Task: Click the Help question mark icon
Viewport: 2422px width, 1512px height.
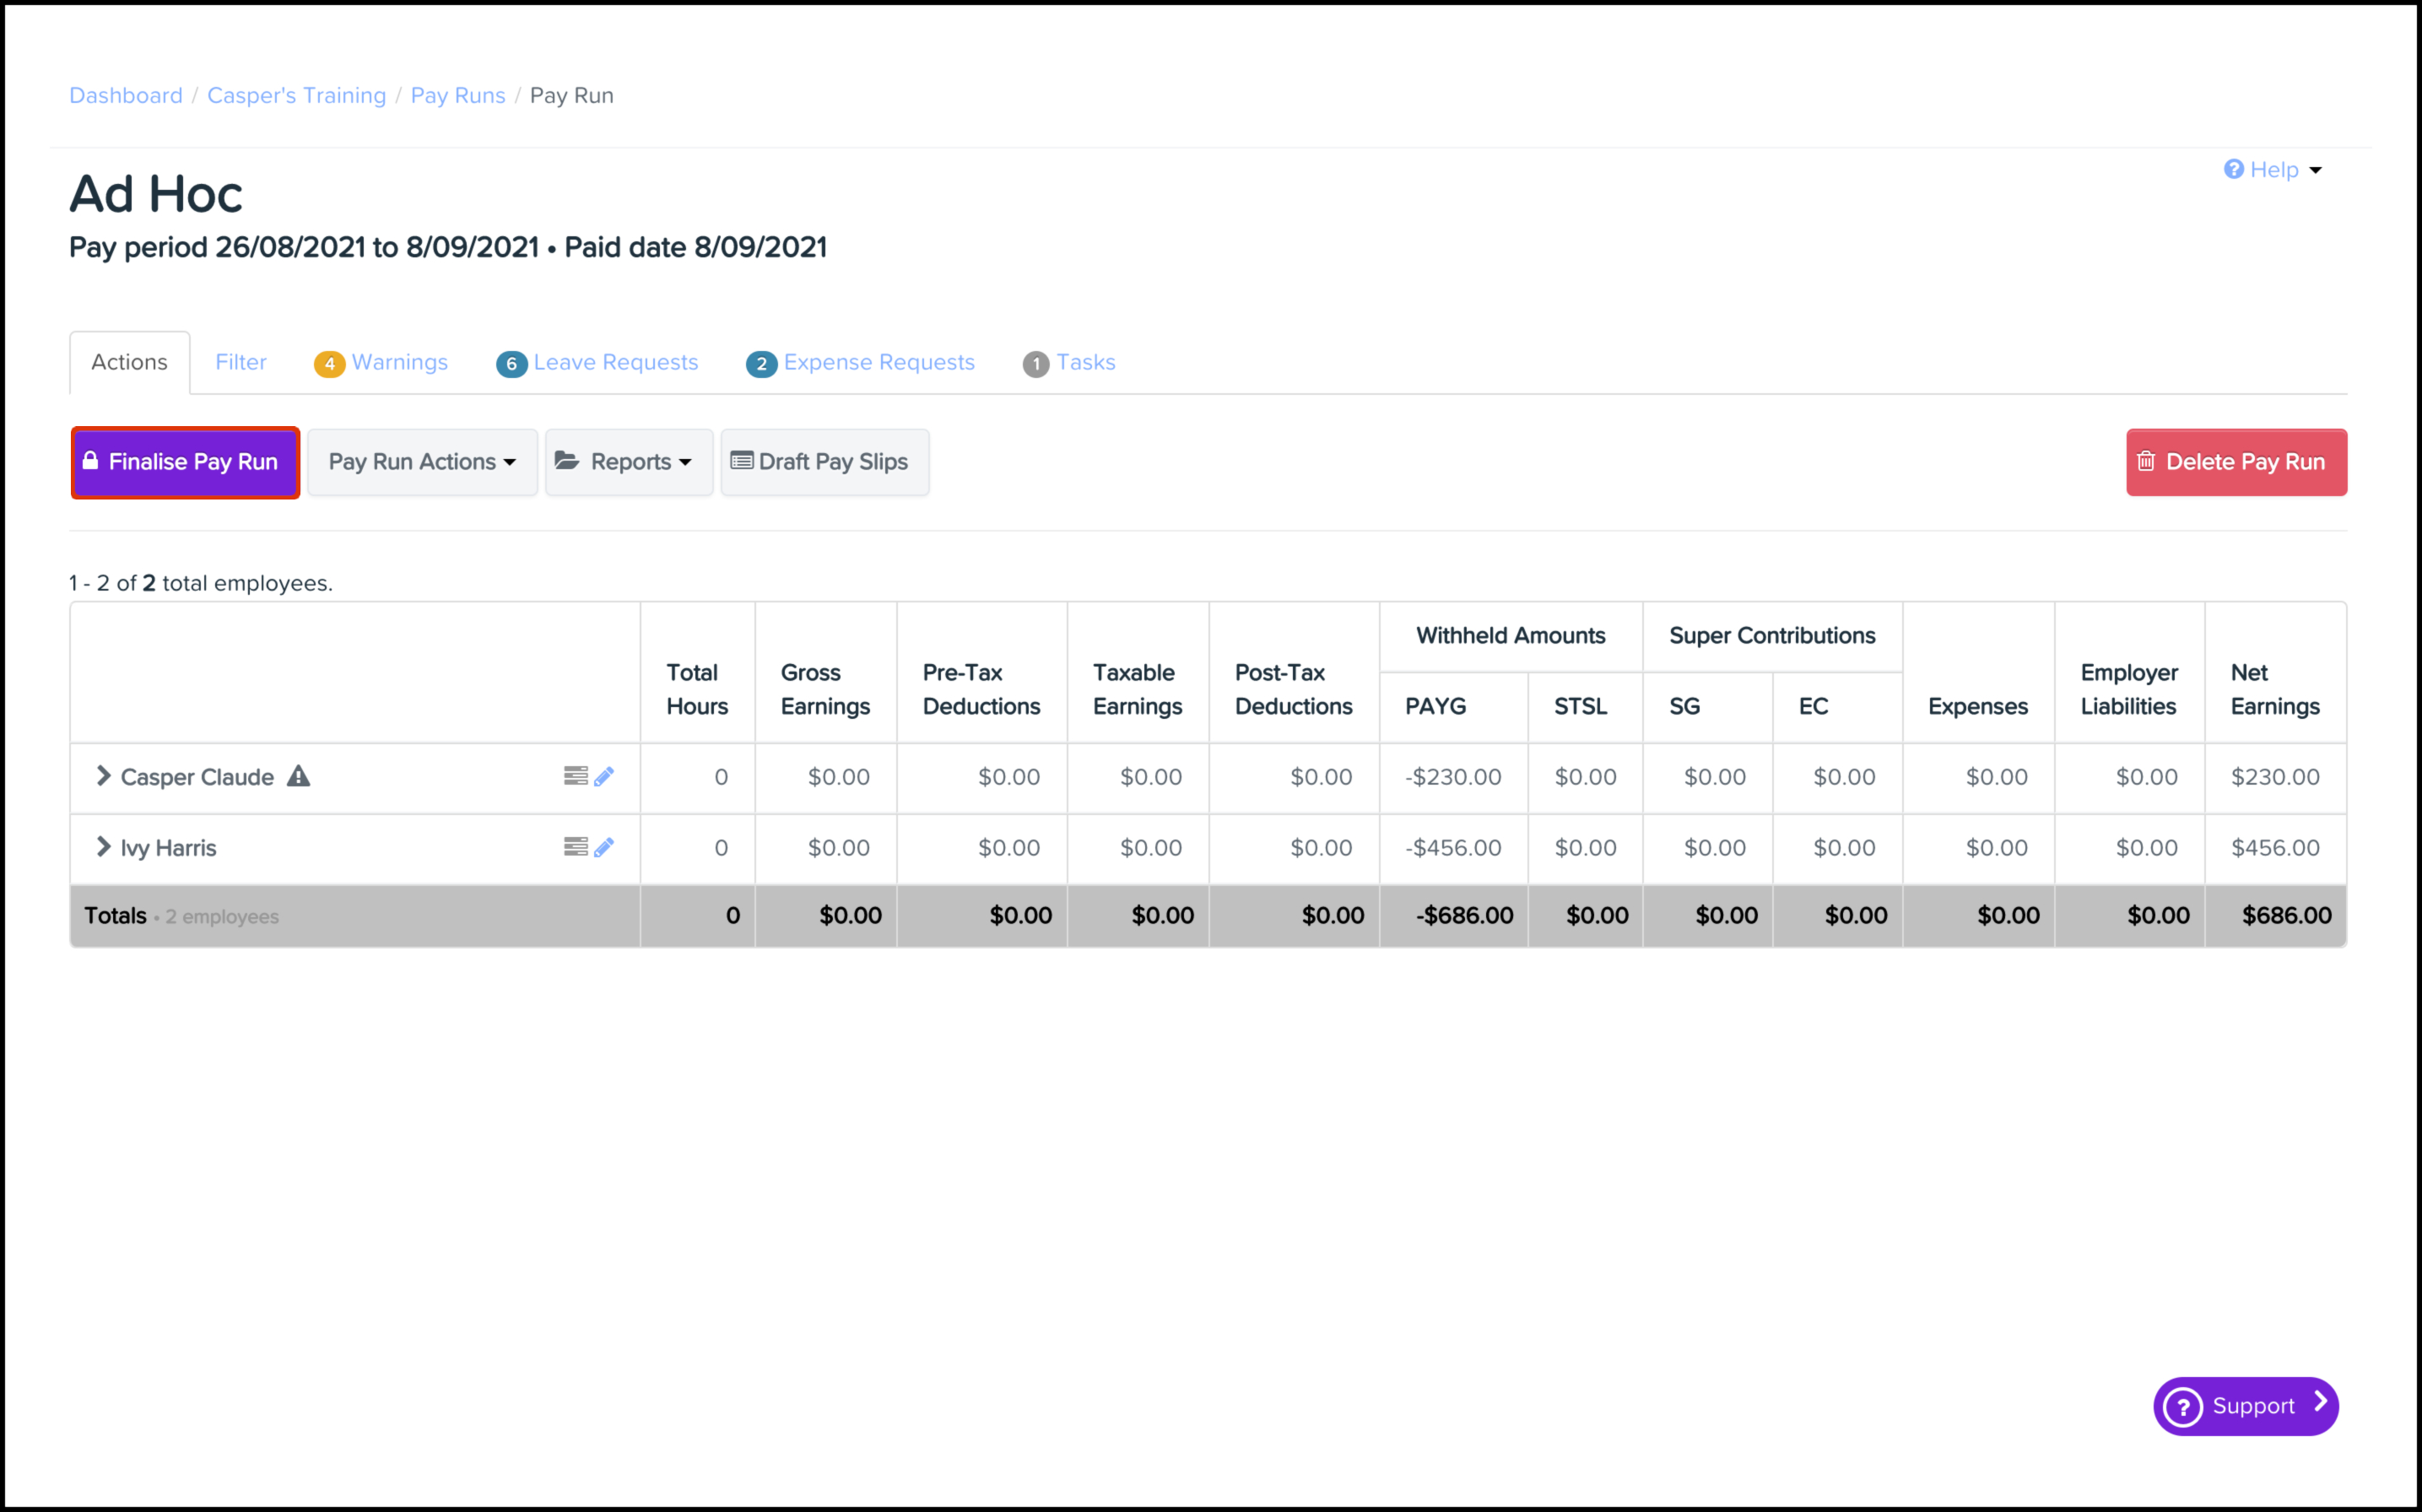Action: point(2233,169)
